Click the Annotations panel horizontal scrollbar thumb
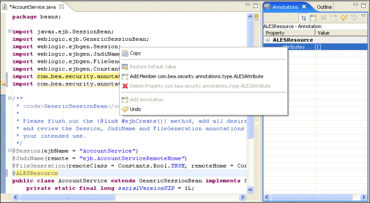370x203 pixels. point(311,197)
